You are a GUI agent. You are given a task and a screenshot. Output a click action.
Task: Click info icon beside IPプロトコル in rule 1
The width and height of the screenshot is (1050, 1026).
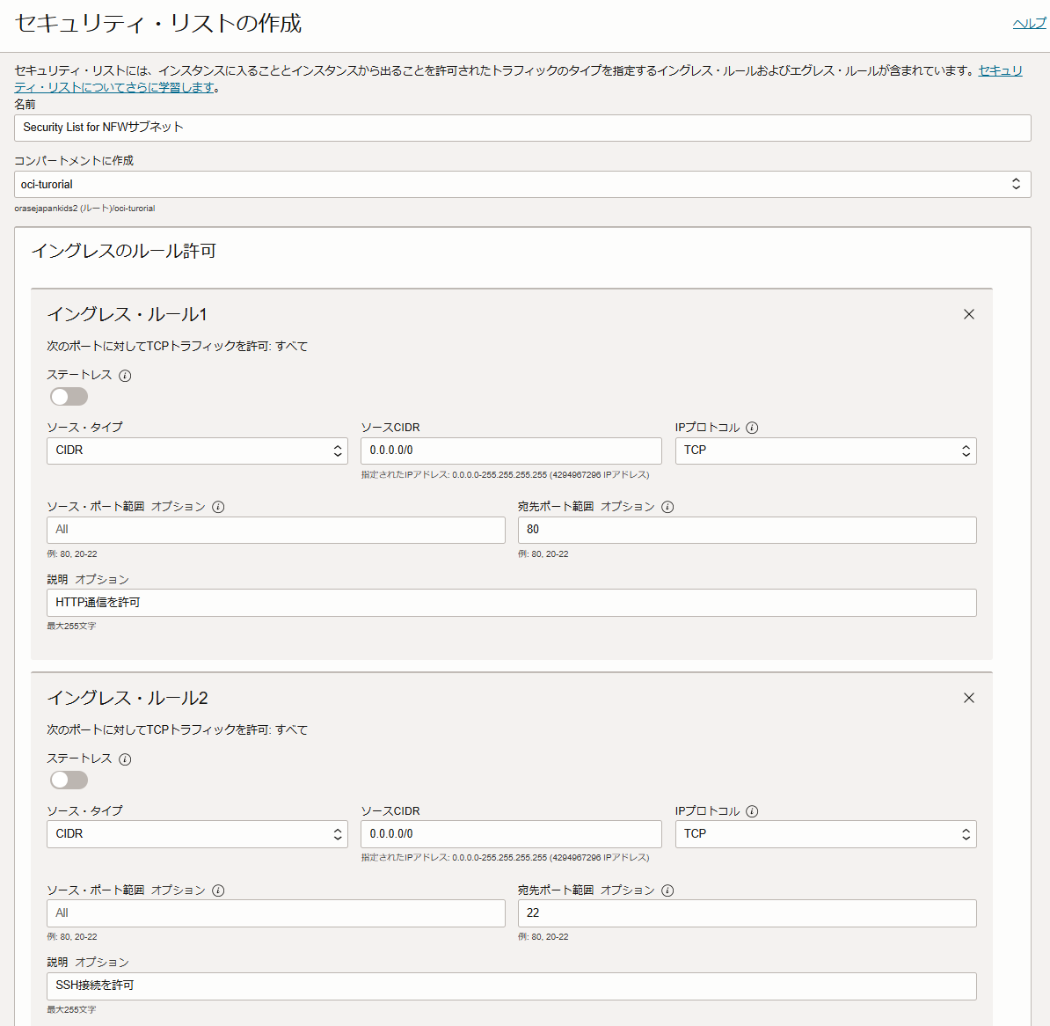(752, 428)
